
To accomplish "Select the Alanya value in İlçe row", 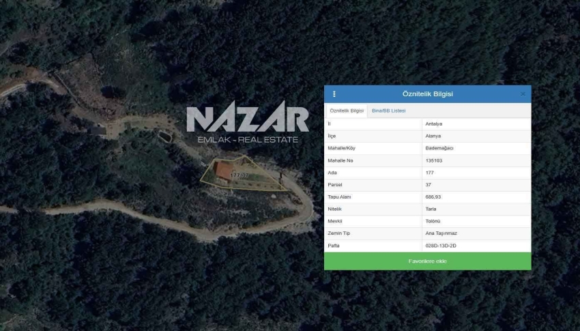I will (433, 136).
